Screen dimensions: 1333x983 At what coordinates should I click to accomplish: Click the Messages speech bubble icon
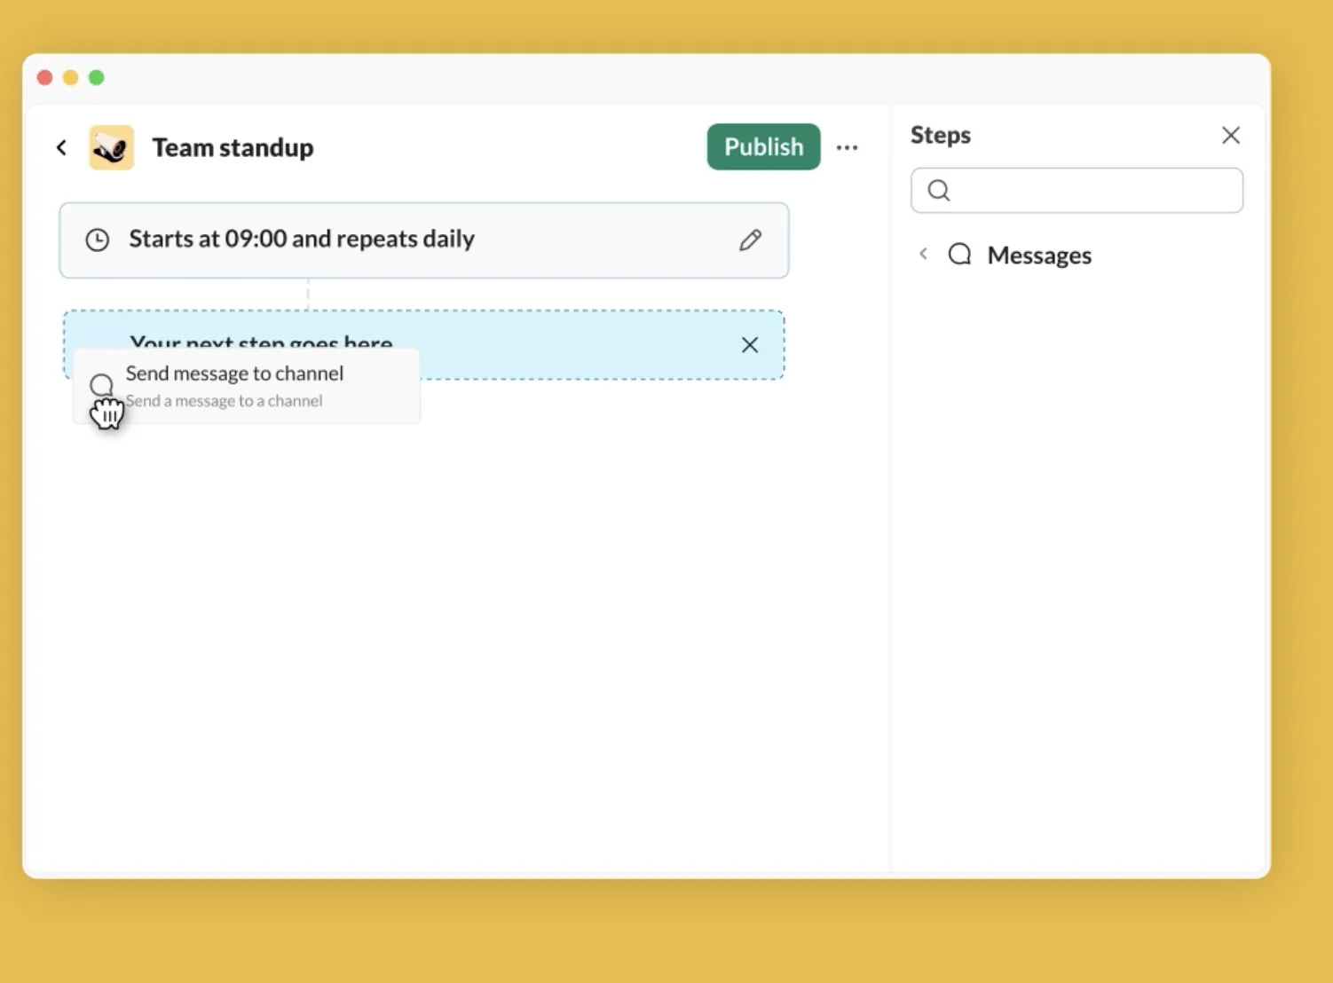click(959, 255)
